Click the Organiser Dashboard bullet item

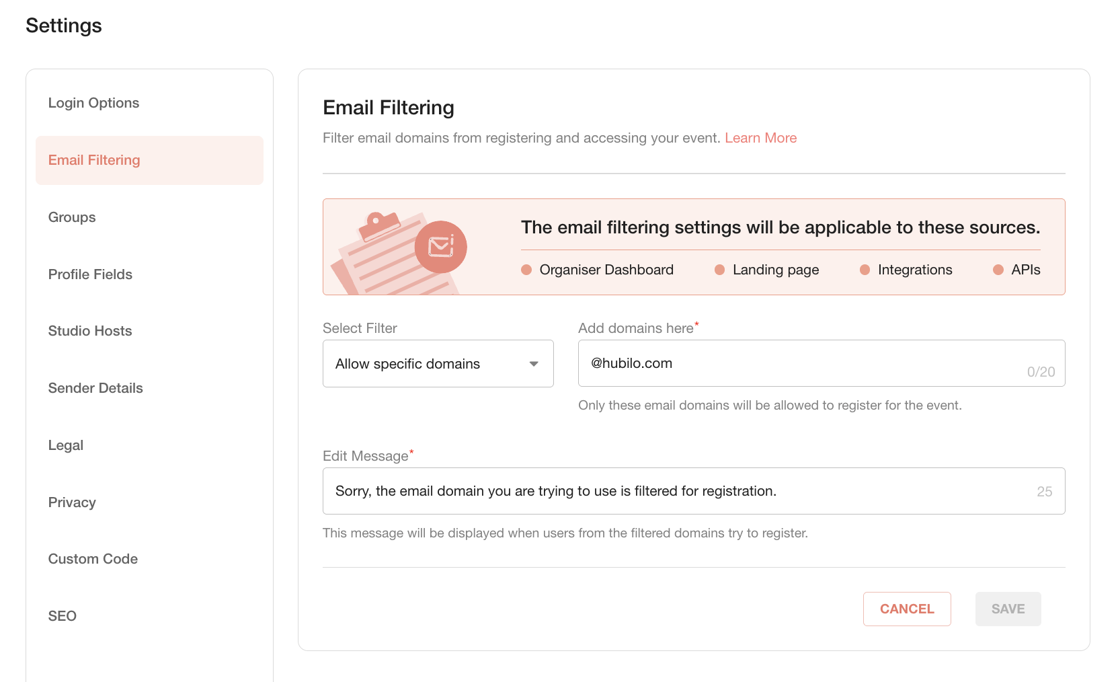(598, 270)
